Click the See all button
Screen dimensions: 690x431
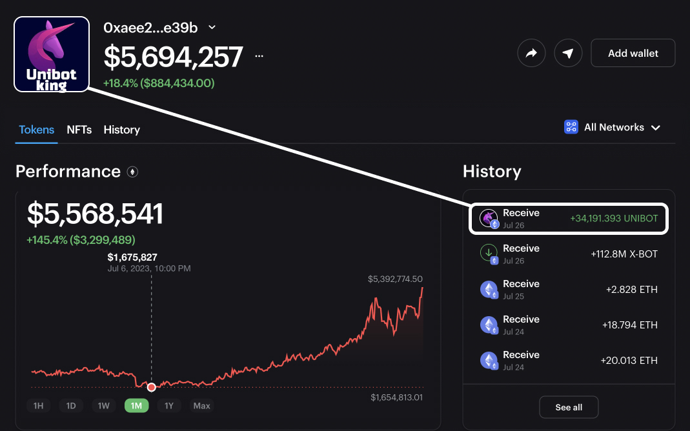[569, 407]
